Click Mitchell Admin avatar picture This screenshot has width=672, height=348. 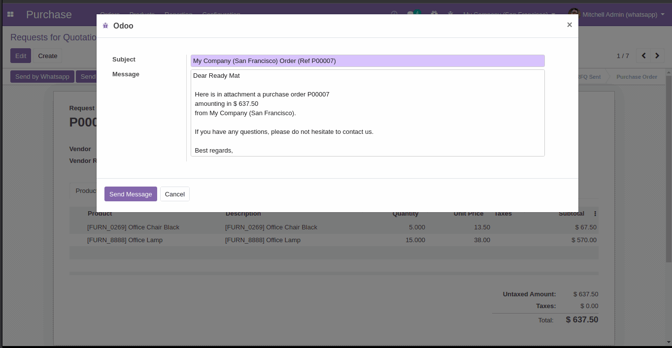(573, 14)
